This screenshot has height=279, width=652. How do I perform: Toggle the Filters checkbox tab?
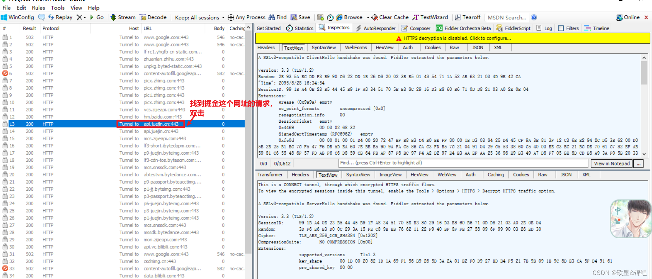568,28
